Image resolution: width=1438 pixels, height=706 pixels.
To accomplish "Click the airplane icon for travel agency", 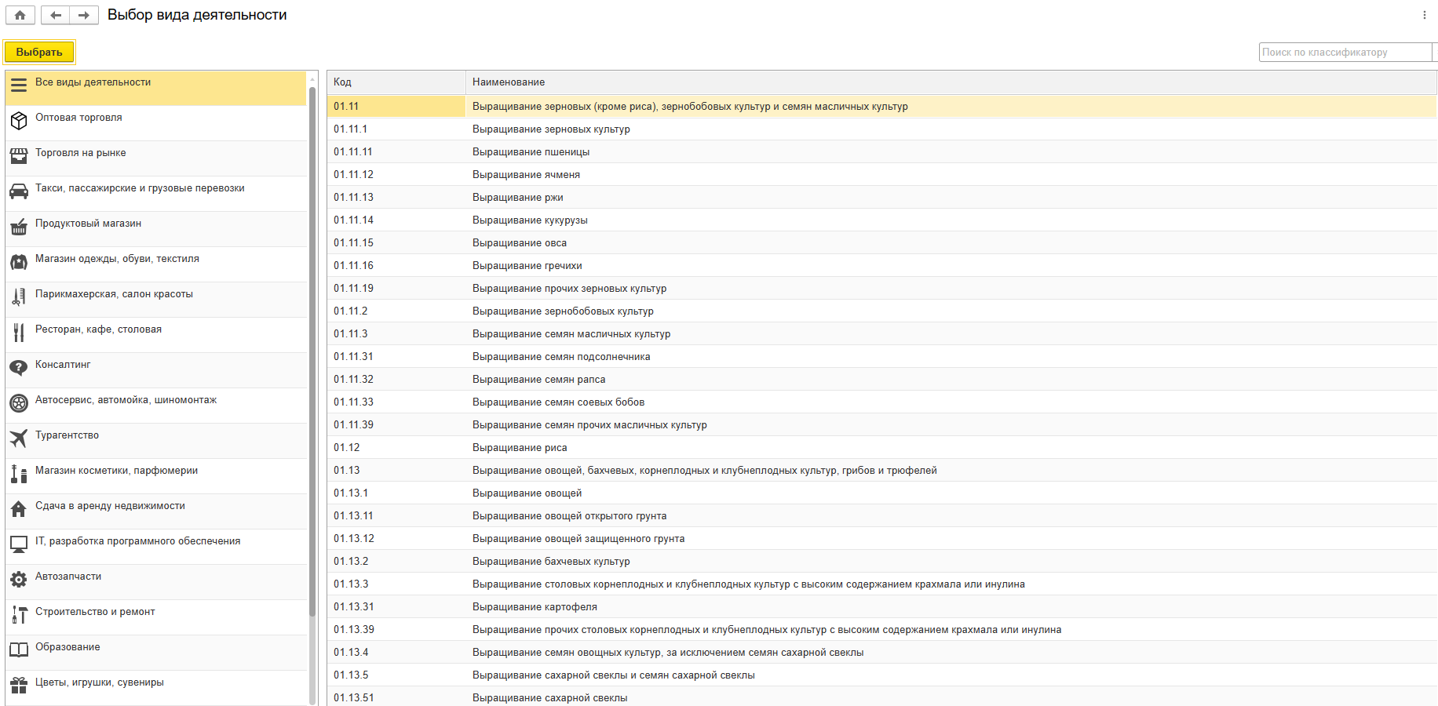I will (19, 439).
